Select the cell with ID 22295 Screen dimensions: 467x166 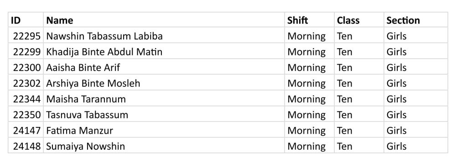(x=26, y=35)
